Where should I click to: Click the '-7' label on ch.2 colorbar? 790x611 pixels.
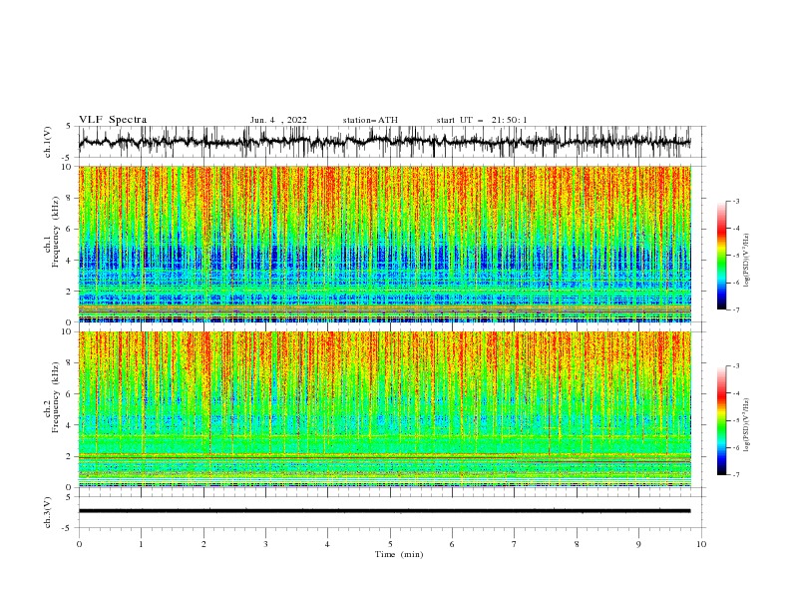click(735, 475)
